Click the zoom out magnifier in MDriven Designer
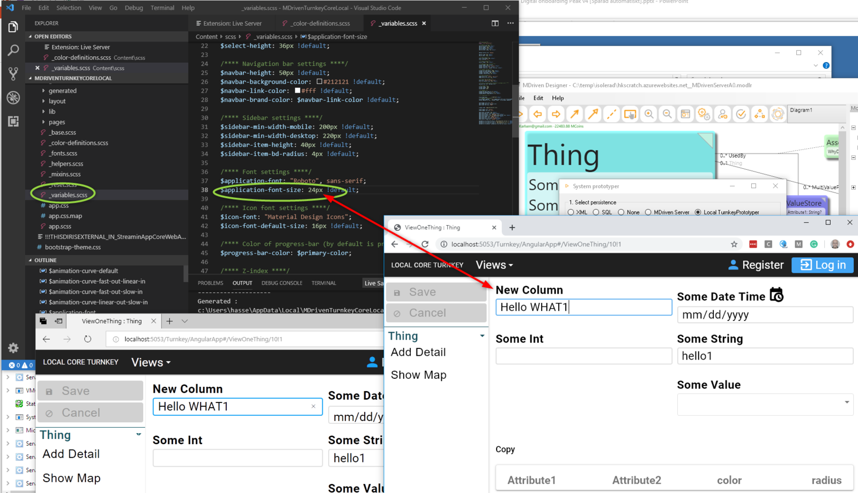 tap(667, 114)
